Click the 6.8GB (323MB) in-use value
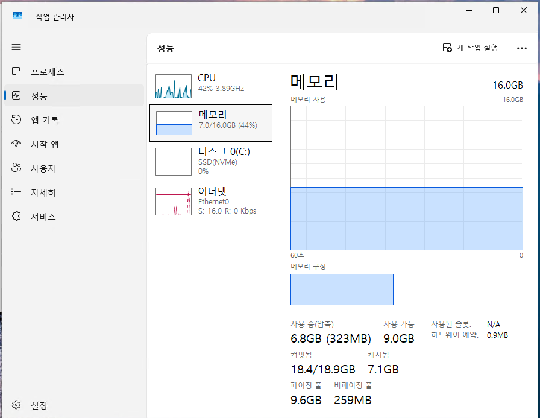This screenshot has width=540, height=418. [x=331, y=339]
